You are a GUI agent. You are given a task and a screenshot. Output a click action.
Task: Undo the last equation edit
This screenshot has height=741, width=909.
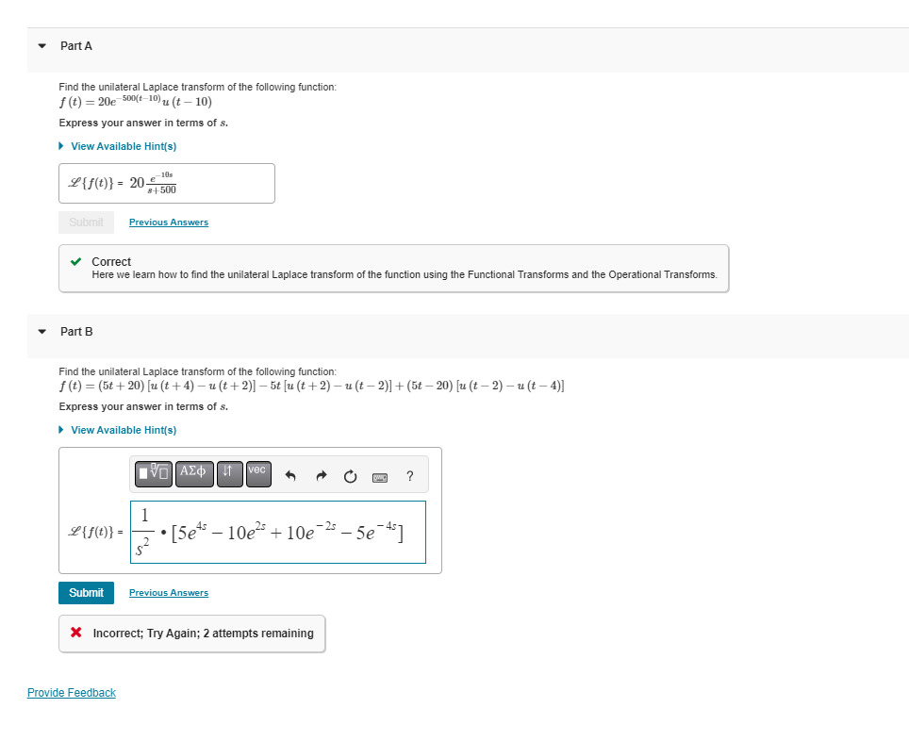pos(290,475)
